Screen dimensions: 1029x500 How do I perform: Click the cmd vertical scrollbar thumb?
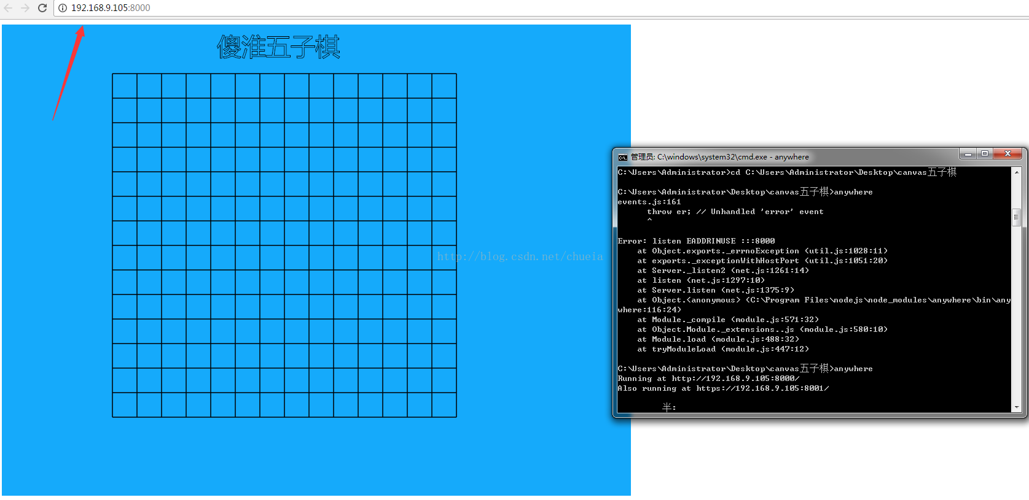coord(1017,217)
